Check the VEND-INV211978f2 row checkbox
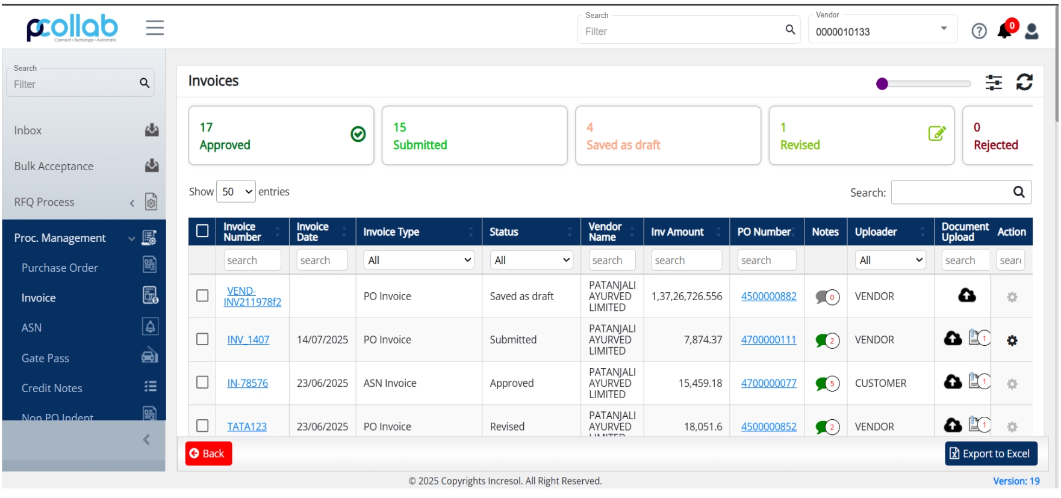 point(202,295)
